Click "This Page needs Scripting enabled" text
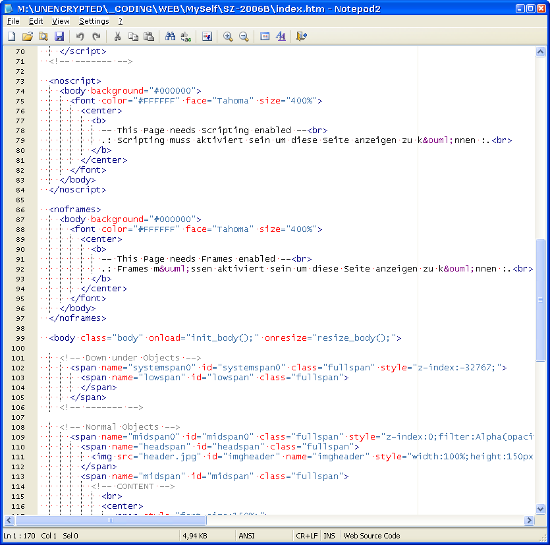The image size is (550, 545). click(204, 130)
